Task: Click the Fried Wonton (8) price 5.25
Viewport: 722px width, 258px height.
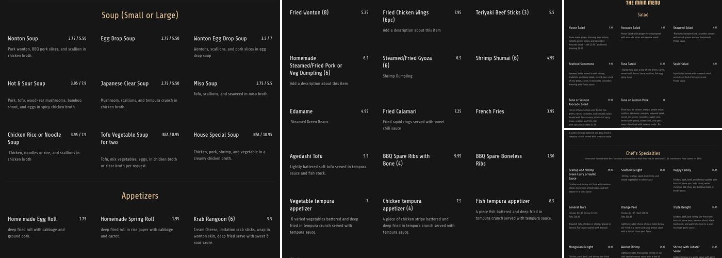Action: pyautogui.click(x=365, y=12)
